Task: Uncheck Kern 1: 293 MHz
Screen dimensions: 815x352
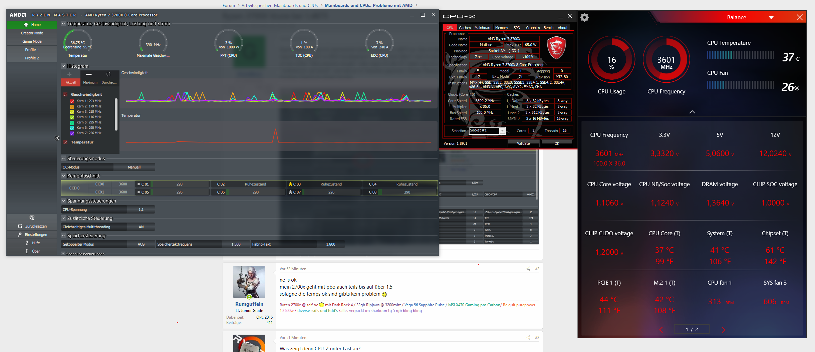Action: click(x=72, y=101)
